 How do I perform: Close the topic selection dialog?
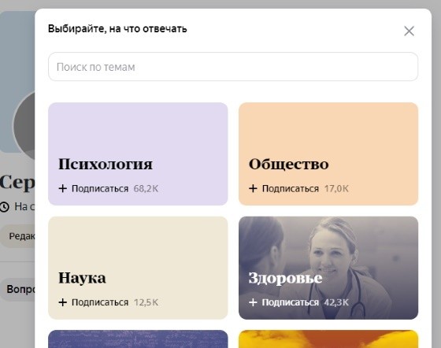point(409,31)
